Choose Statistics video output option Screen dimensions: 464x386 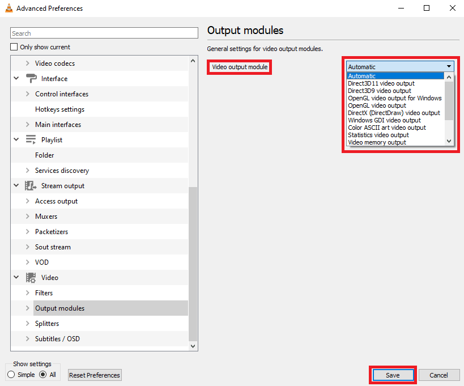395,135
